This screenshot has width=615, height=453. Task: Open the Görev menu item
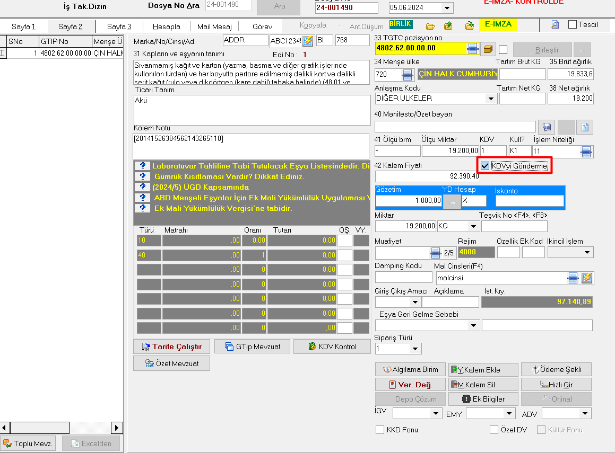click(x=262, y=26)
